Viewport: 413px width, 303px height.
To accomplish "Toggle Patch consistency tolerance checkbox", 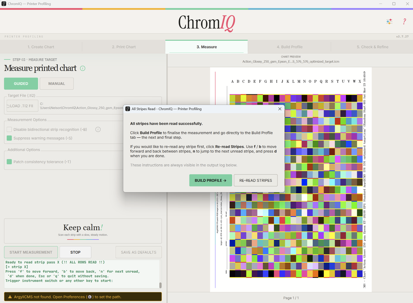I will tap(9, 162).
